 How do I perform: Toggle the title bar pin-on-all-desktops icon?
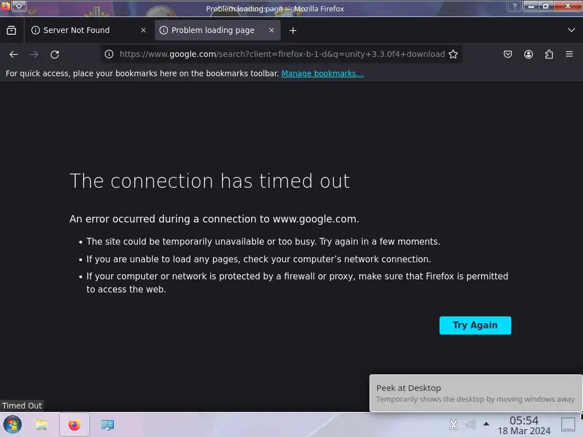[x=19, y=6]
